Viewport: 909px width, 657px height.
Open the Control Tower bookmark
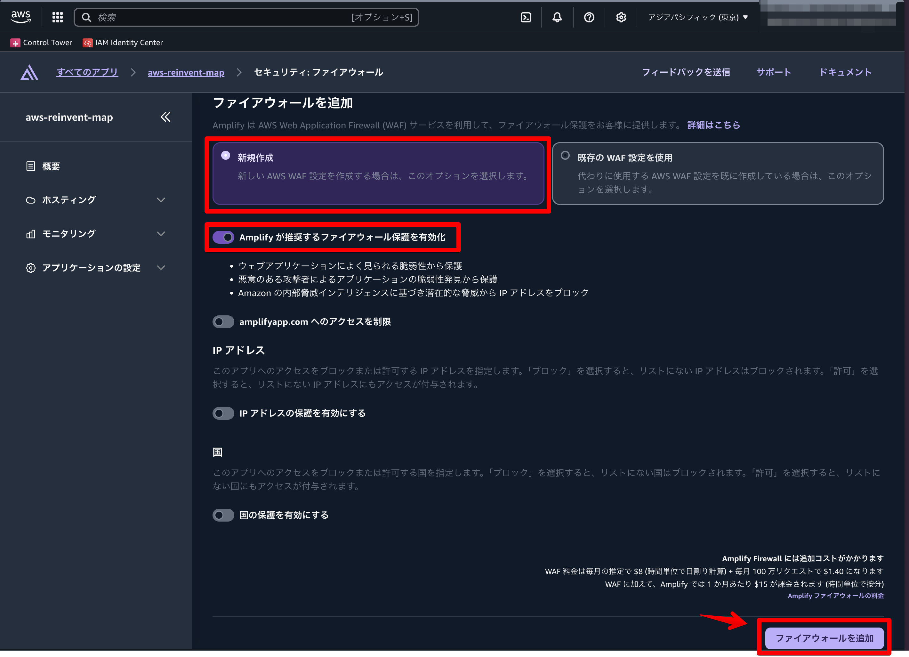point(42,43)
